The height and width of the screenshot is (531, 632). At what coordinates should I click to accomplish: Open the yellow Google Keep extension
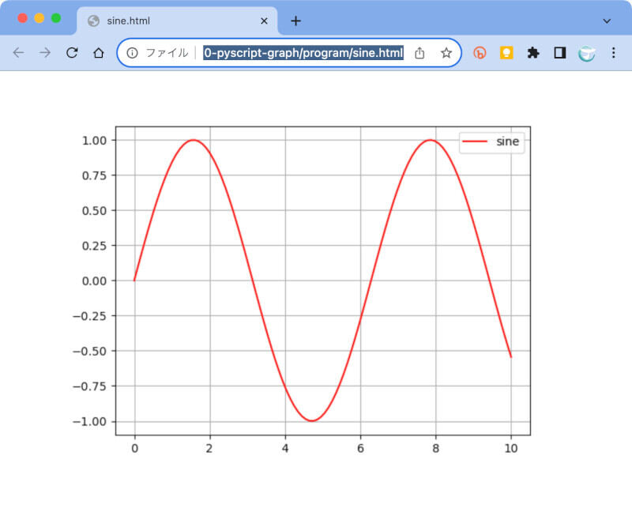point(506,53)
